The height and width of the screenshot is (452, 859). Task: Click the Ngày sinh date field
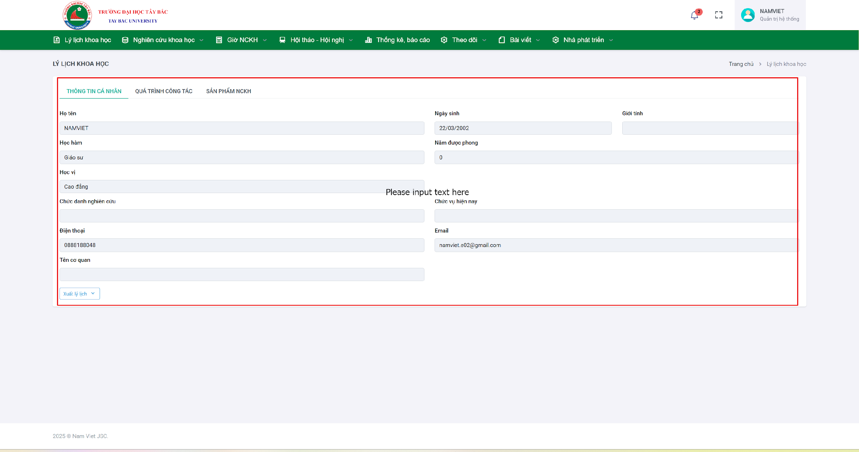click(x=523, y=128)
